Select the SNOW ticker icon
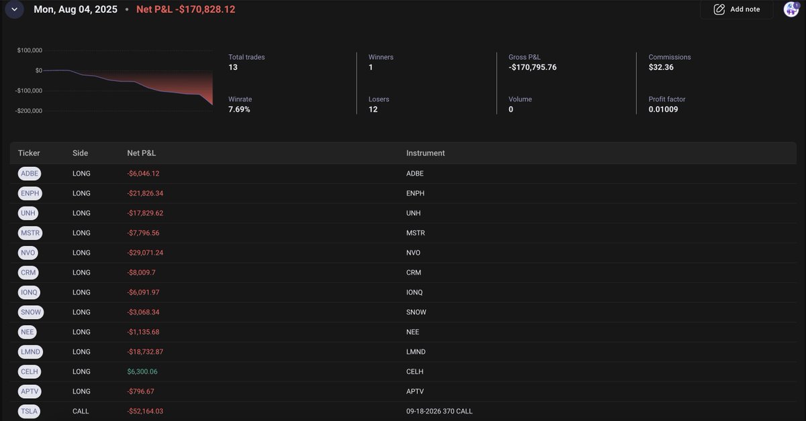The width and height of the screenshot is (806, 421). pyautogui.click(x=30, y=312)
